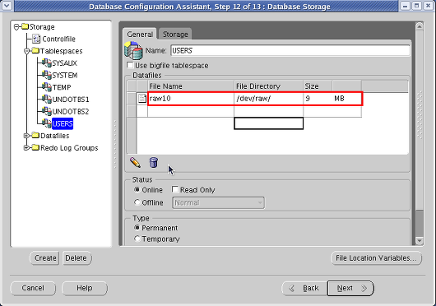Proceed with the Next button
436x306 pixels.
[x=350, y=288]
